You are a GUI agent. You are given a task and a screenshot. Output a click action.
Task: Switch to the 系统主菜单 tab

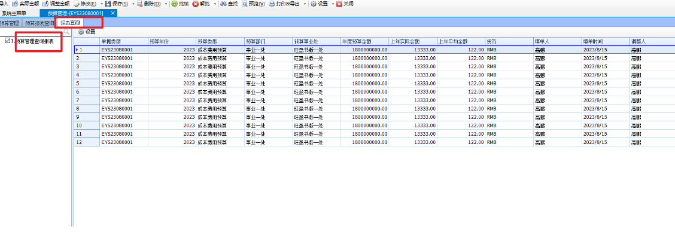click(x=14, y=13)
